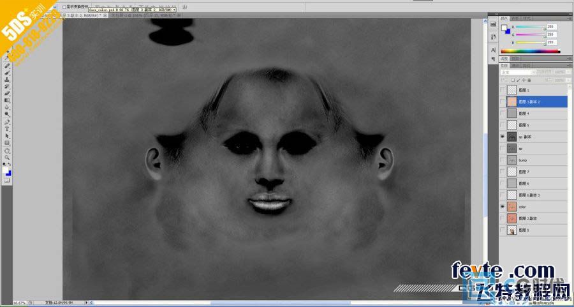Toggle Quick Mask mode icon
This screenshot has height=307, width=574.
[7, 180]
